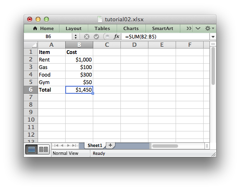
Task: Click the Home tab house icon
Action: [x=35, y=28]
